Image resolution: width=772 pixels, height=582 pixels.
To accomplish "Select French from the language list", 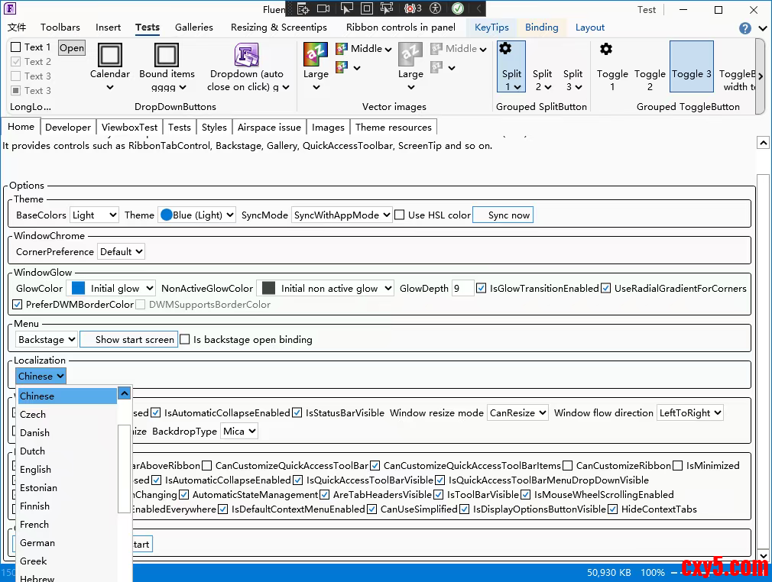I will click(x=34, y=525).
